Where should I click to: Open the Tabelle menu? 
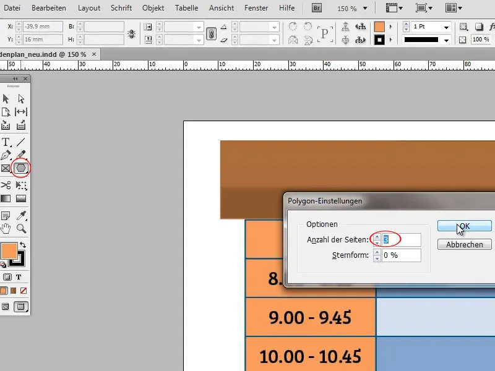[187, 8]
